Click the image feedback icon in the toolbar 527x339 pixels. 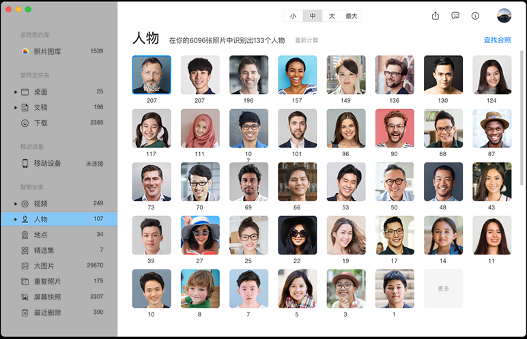[x=455, y=16]
